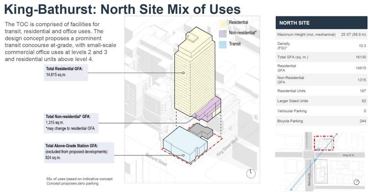374x192 pixels.
Task: Click the slide title King-Bathurst North Site
Action: (x=122, y=9)
